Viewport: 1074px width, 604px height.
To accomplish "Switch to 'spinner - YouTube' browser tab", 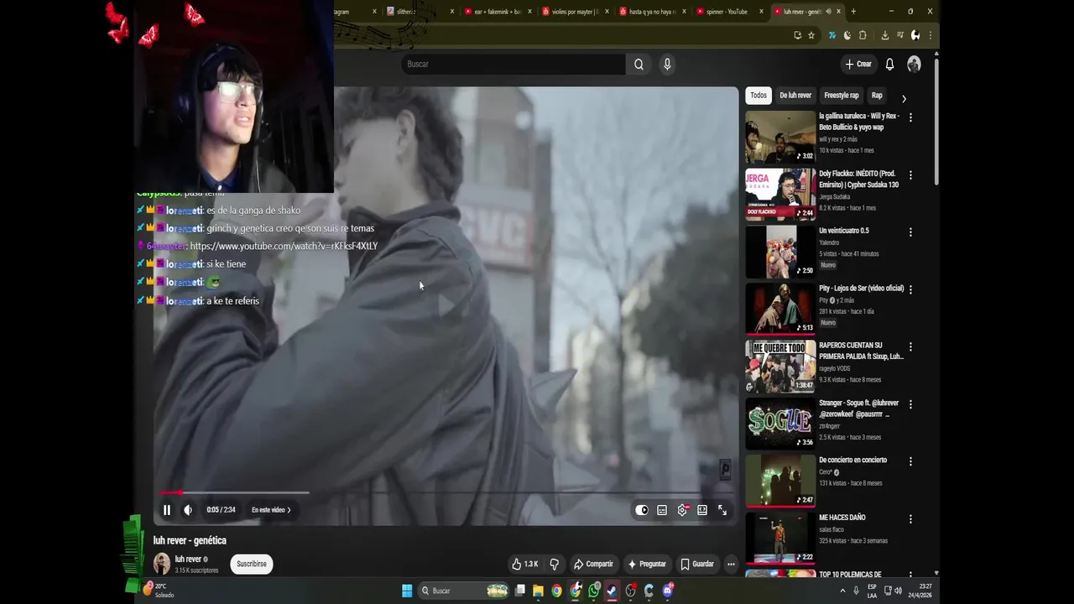I will 727,12.
